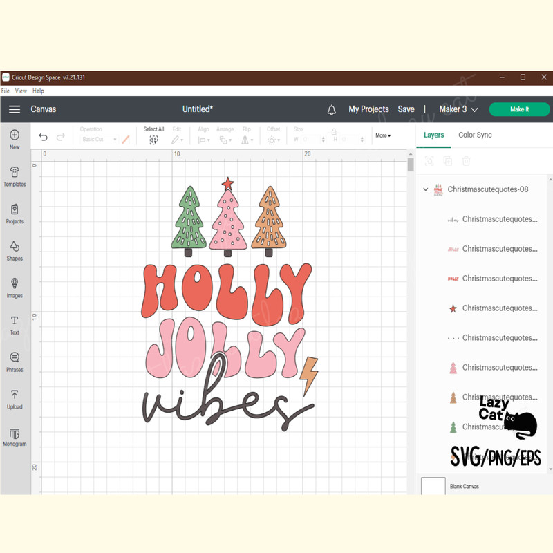
Task: Open the Phrases panel
Action: click(x=15, y=362)
